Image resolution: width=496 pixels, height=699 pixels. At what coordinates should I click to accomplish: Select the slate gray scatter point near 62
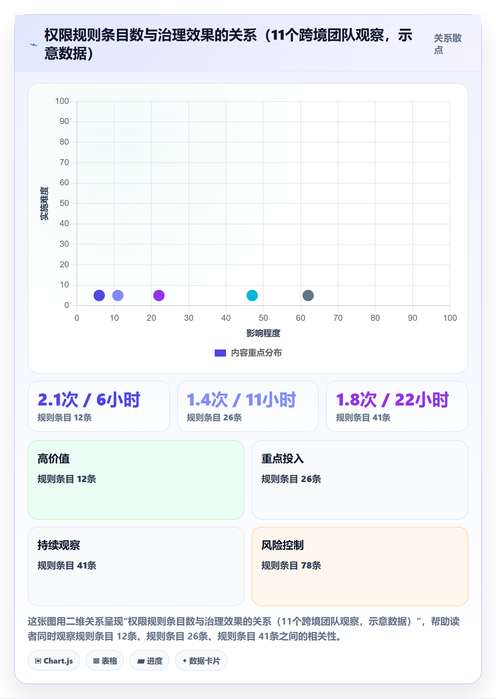click(308, 295)
